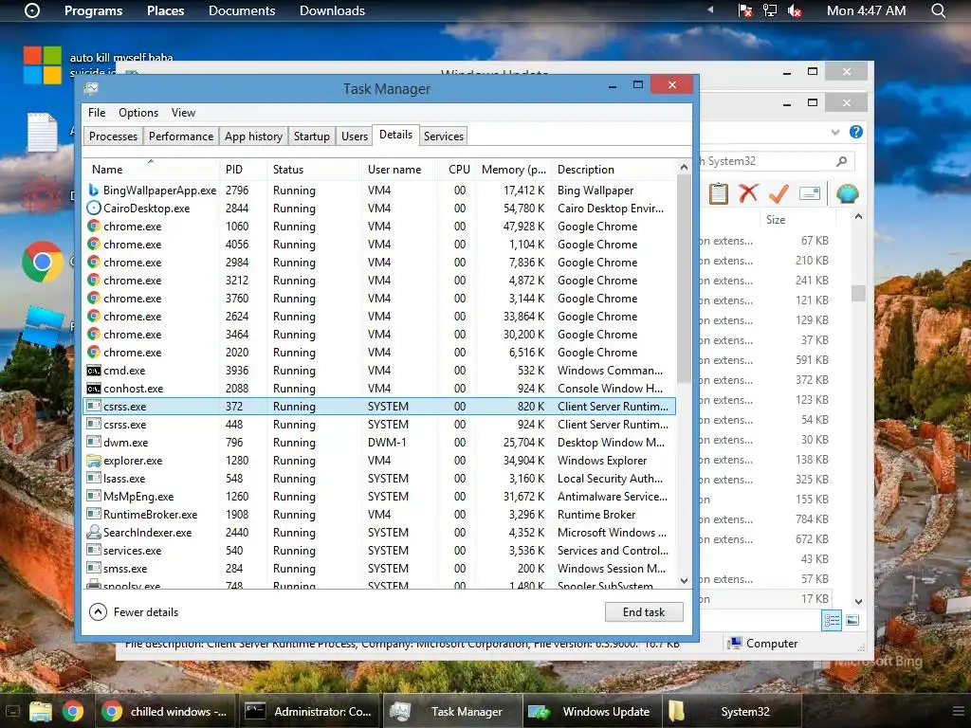971x728 pixels.
Task: Click End task button
Action: (644, 612)
